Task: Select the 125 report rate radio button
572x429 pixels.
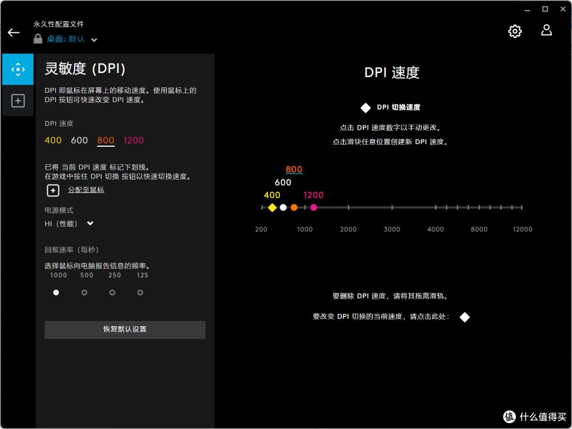Action: (x=140, y=292)
